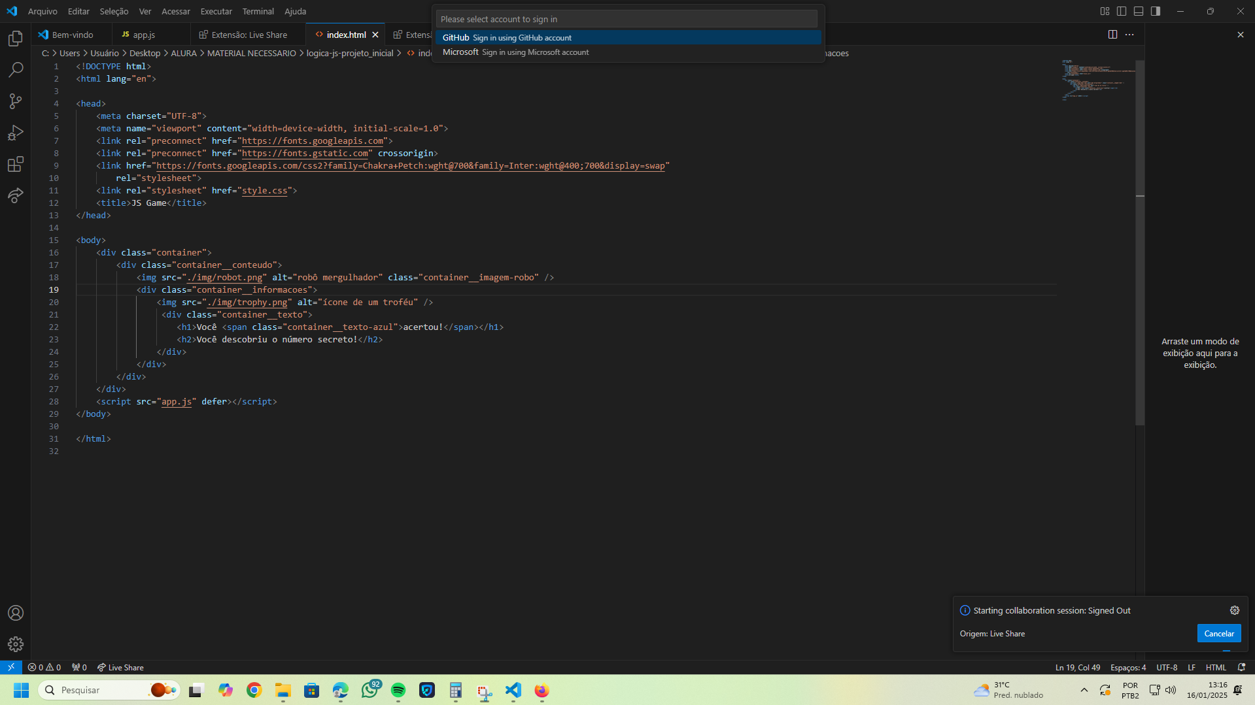Screen dimensions: 1255x705
Task: Open the Ver menu
Action: click(x=145, y=11)
